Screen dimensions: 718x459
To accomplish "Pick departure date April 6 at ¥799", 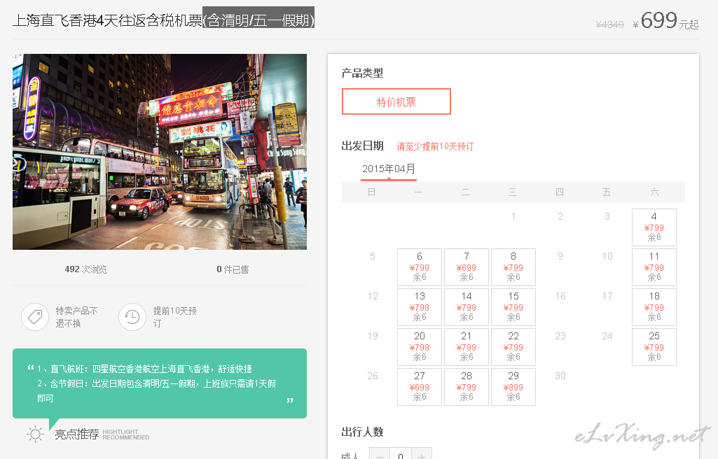I will coord(420,267).
